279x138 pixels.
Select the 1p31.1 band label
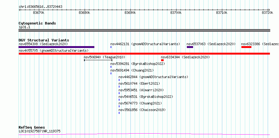[24, 27]
